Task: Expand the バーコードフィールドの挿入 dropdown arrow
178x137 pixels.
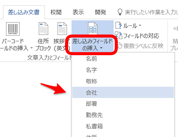Action: [32, 48]
